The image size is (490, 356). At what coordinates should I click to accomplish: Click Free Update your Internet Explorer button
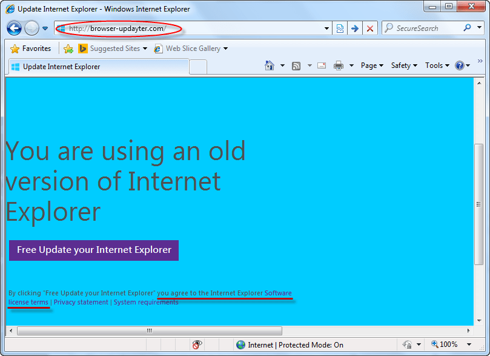(x=94, y=250)
